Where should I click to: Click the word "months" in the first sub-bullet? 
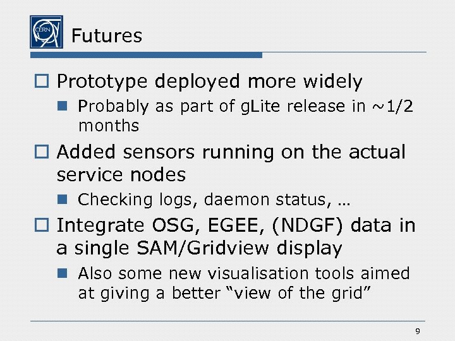(108, 126)
